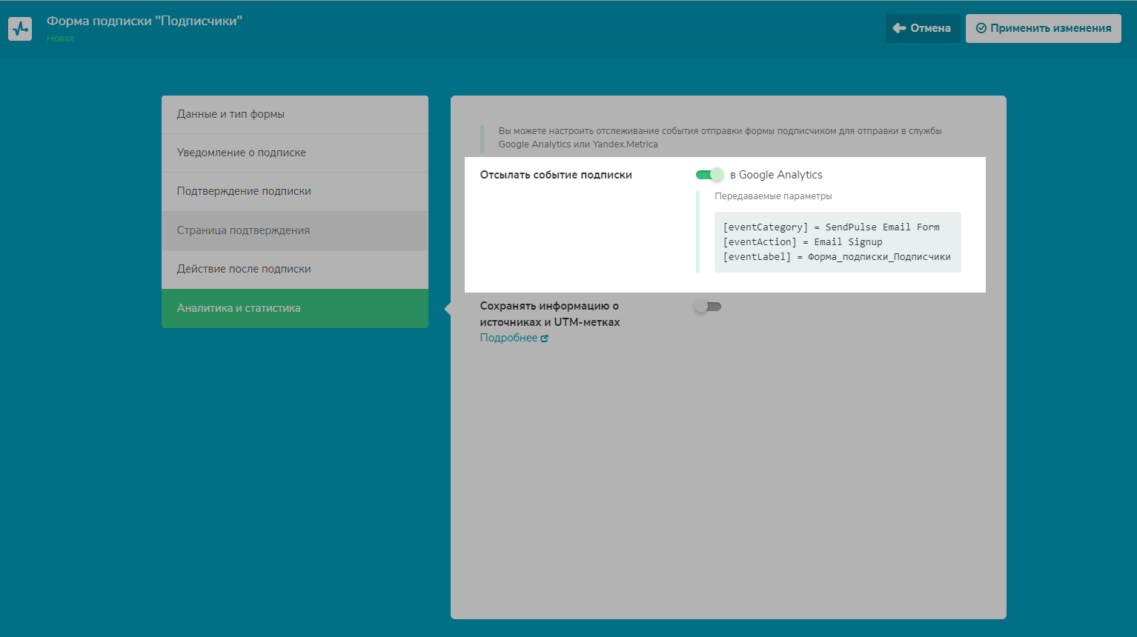Open Действие после подписки section

click(x=295, y=269)
